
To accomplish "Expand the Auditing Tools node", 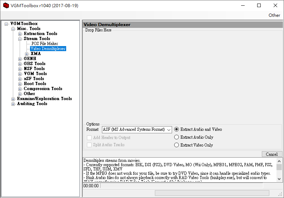I will (x=13, y=104).
